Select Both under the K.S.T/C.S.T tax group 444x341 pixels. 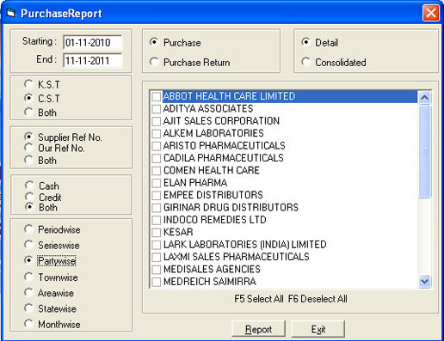tap(28, 112)
